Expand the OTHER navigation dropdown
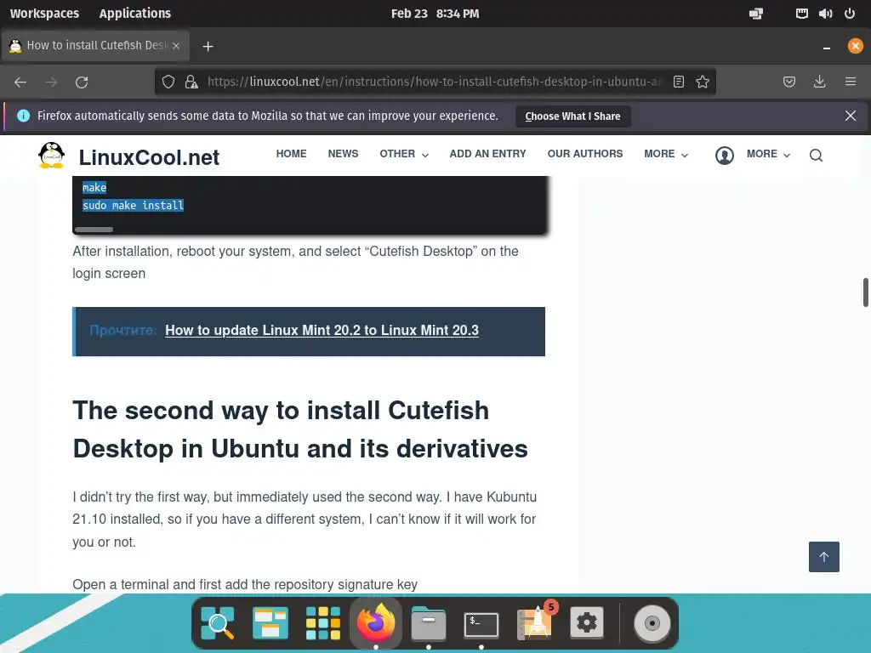Viewport: 871px width, 653px height. [x=404, y=154]
